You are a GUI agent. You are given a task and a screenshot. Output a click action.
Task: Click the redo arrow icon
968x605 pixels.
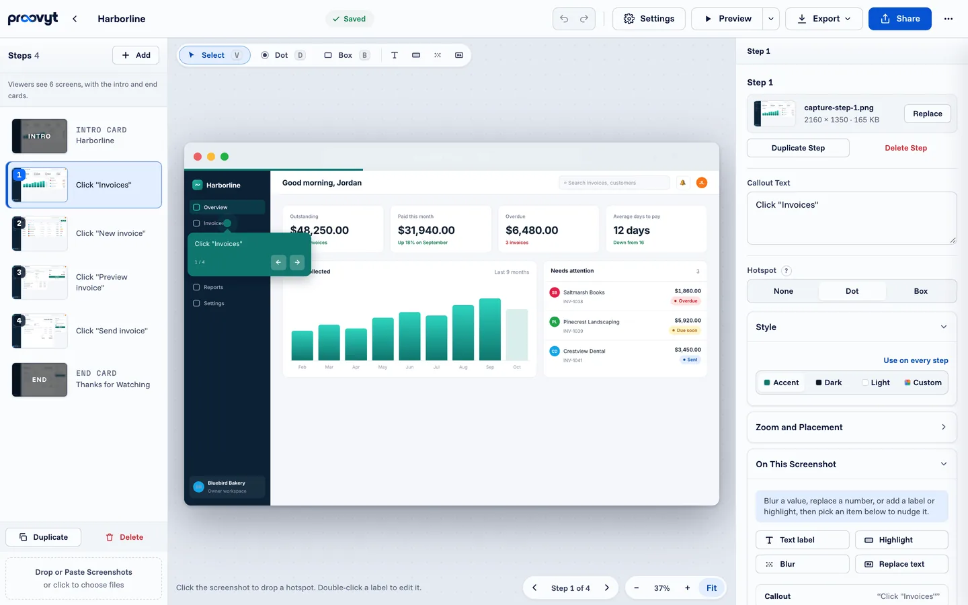[x=584, y=19]
